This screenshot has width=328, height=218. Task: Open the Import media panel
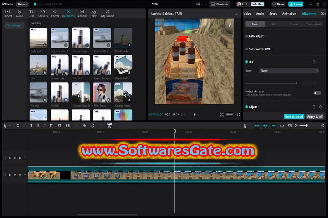[8, 14]
